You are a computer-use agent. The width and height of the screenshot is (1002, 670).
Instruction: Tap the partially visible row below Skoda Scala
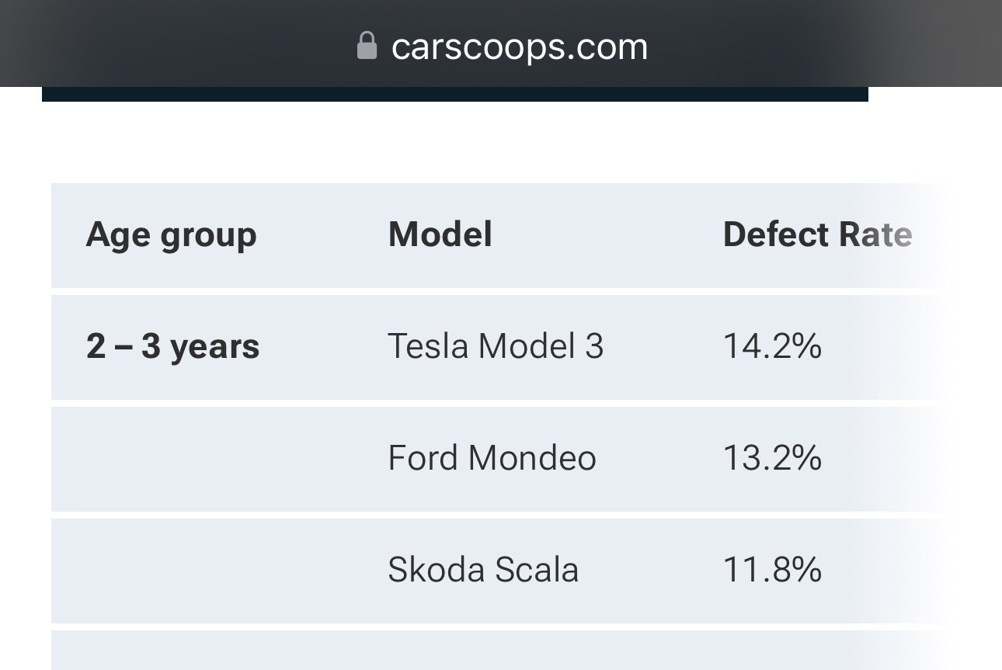click(x=466, y=651)
